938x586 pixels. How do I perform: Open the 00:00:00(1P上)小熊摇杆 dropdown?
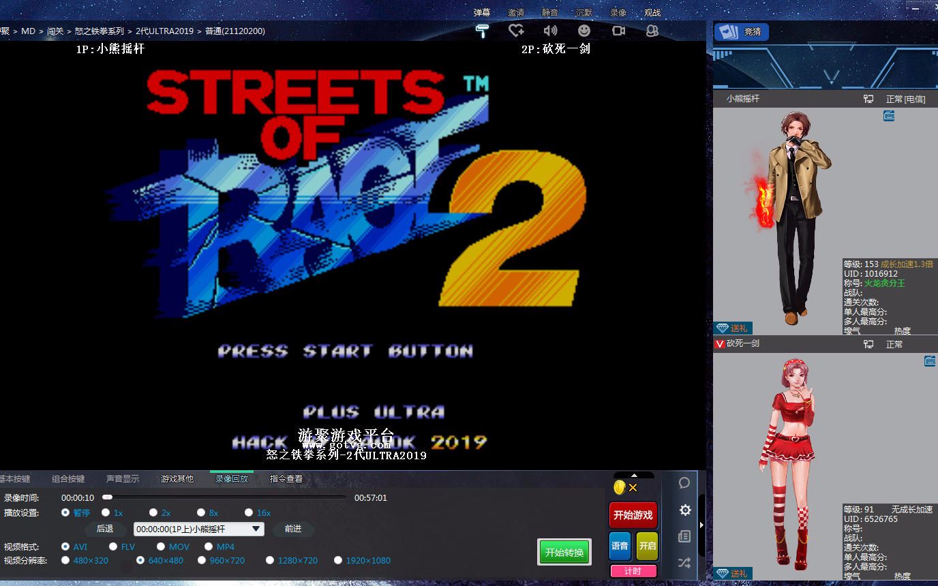(x=198, y=529)
